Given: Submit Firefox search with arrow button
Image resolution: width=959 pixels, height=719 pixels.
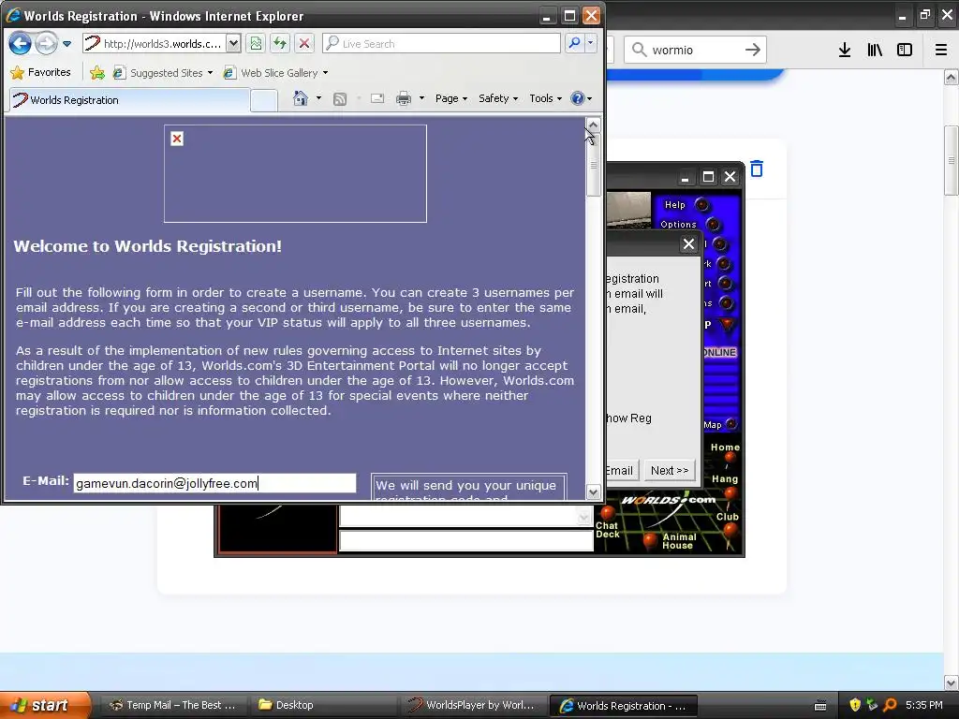Looking at the screenshot, I should (x=752, y=50).
